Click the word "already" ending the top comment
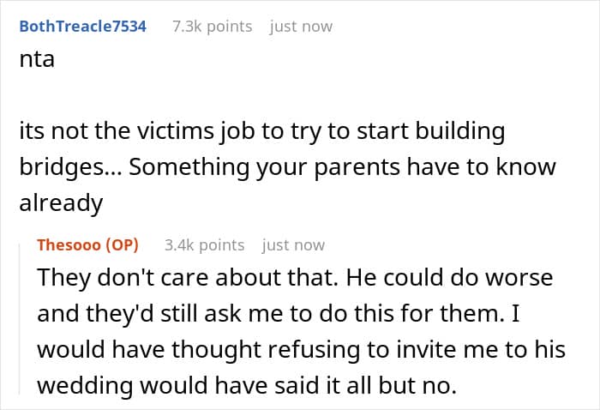Viewport: 600px width, 410px height. [x=60, y=203]
